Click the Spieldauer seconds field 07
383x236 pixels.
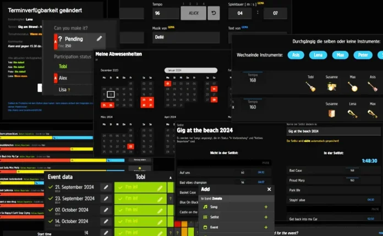point(275,13)
